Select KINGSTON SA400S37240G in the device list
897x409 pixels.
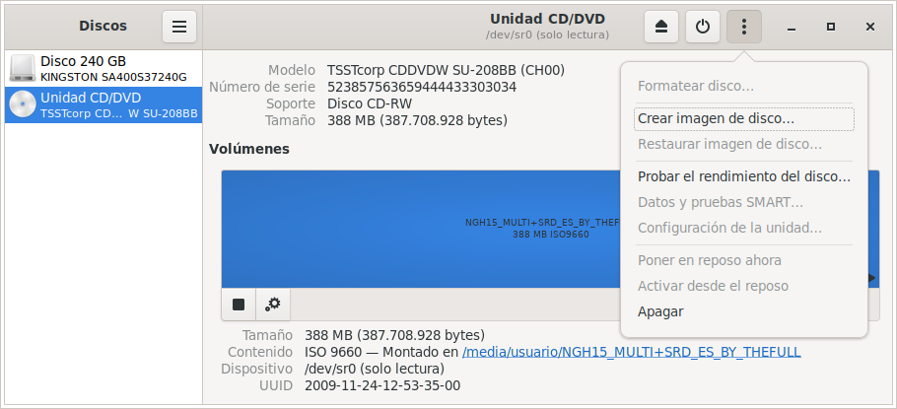click(113, 77)
